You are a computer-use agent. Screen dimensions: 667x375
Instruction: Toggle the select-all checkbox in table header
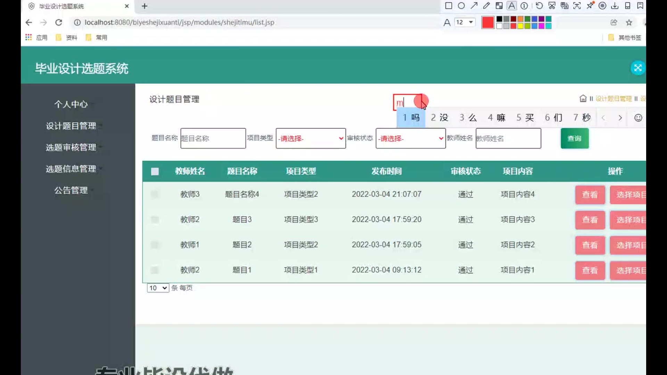pos(155,171)
